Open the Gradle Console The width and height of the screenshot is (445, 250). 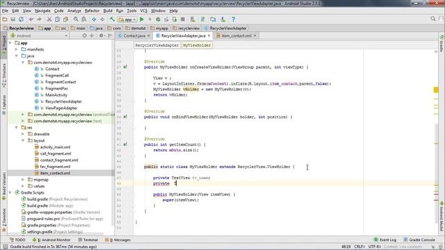(x=419, y=240)
